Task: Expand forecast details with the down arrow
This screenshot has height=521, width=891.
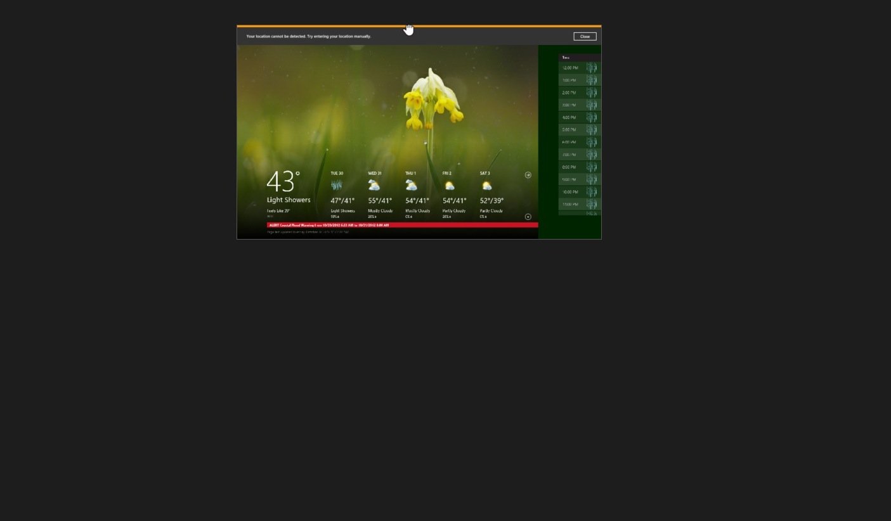Action: [528, 217]
